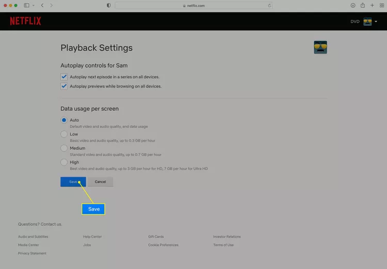Show Safari tab overview
This screenshot has width=387, height=269.
point(381,5)
